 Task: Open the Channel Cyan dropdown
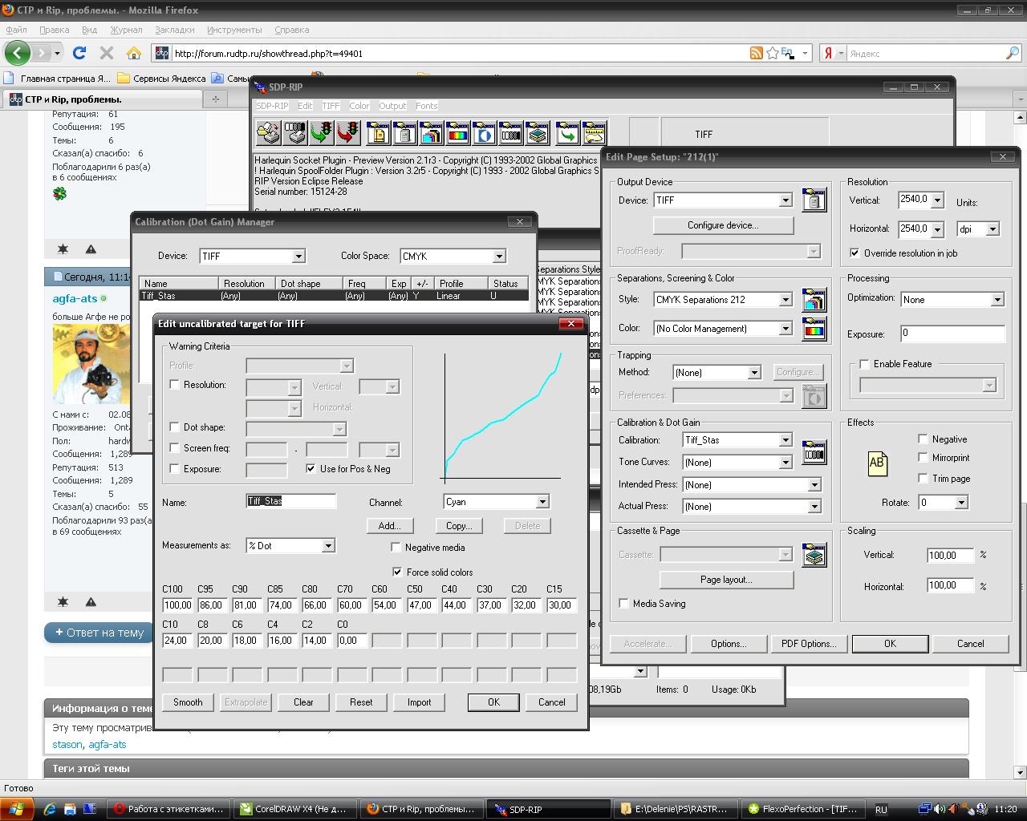coord(542,502)
